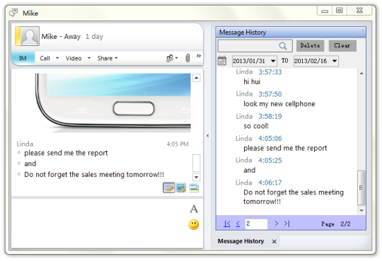The width and height of the screenshot is (382, 261).
Task: Click the Call button
Action: pyautogui.click(x=45, y=58)
